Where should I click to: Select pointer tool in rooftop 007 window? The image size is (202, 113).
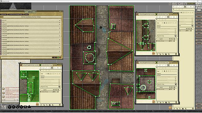point(40,70)
